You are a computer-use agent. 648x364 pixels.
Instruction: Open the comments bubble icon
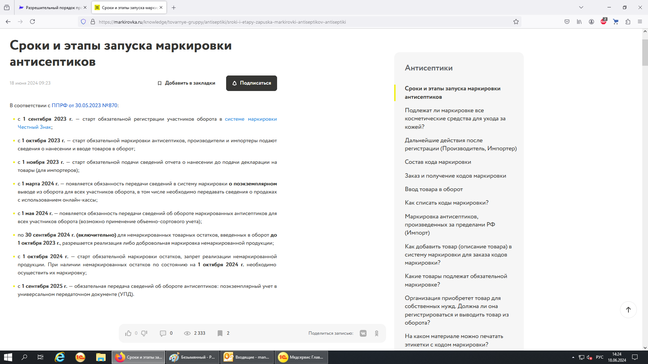163,333
